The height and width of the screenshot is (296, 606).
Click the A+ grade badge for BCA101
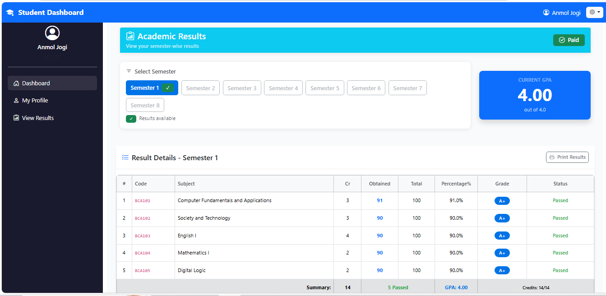pos(502,201)
